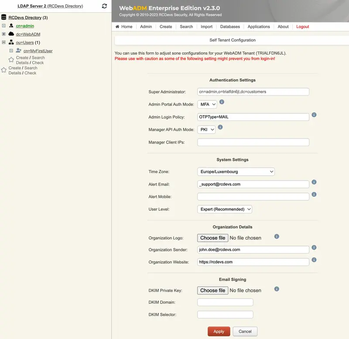Focus the Alert Email field
Image resolution: width=349 pixels, height=339 pixels.
(x=253, y=184)
